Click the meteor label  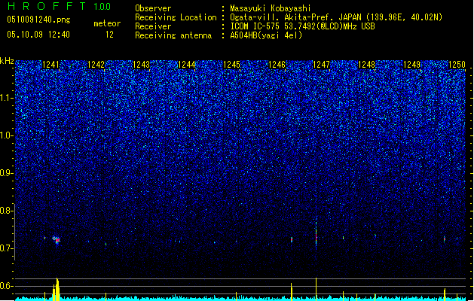pyautogui.click(x=107, y=23)
